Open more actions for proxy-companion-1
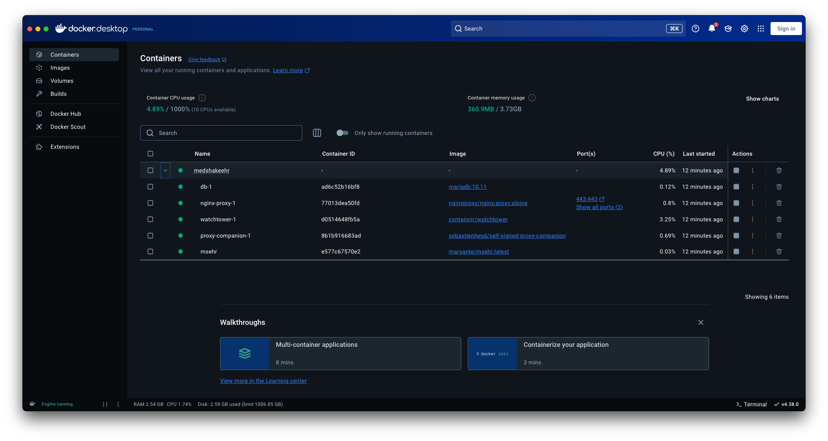This screenshot has width=828, height=441. (753, 236)
